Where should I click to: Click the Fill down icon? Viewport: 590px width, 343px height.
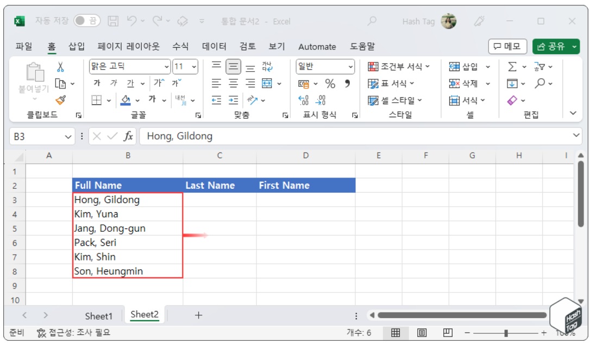click(x=512, y=84)
